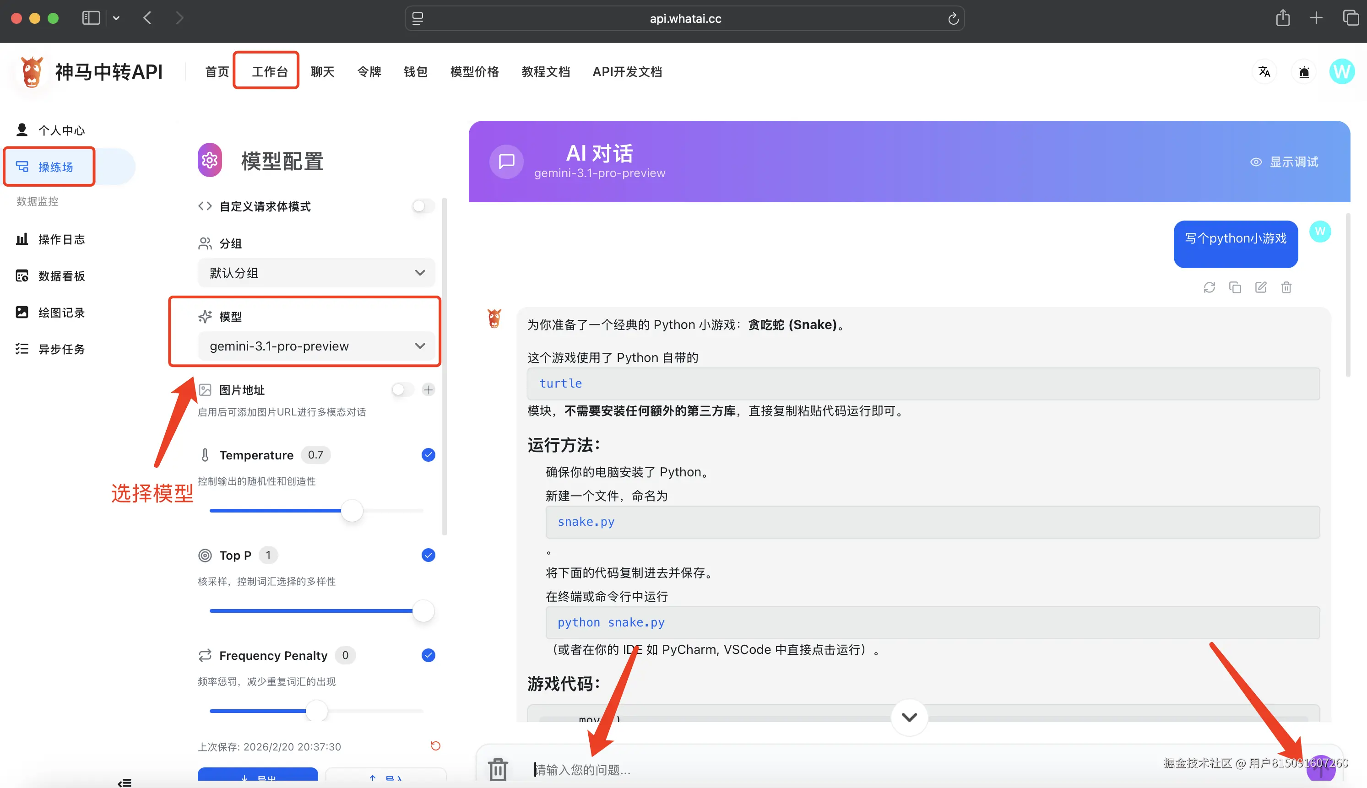
Task: Click the regenerate message icon
Action: [1209, 287]
